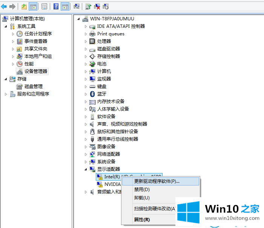Click NVIDIA adapter warning icon
The height and width of the screenshot is (228, 264).
[x=100, y=184]
